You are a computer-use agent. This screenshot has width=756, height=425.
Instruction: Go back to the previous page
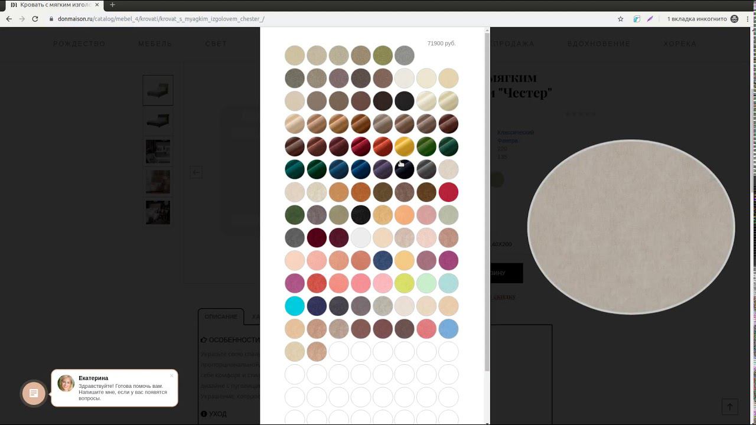[x=9, y=19]
